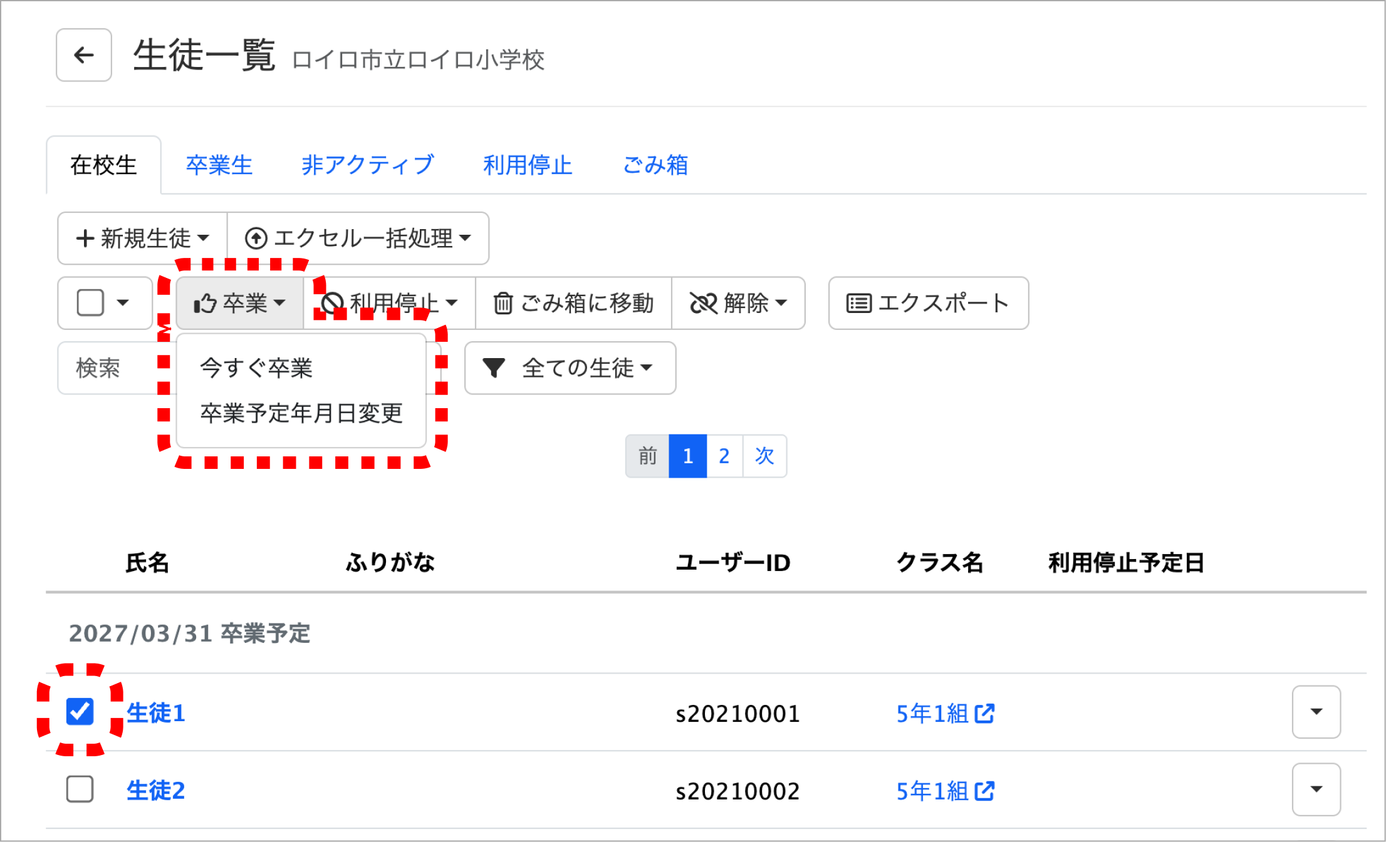Image resolution: width=1386 pixels, height=842 pixels.
Task: Click the エクスポート list icon
Action: (858, 304)
